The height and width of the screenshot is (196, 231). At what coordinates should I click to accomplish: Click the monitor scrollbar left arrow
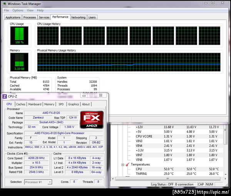coord(113,179)
